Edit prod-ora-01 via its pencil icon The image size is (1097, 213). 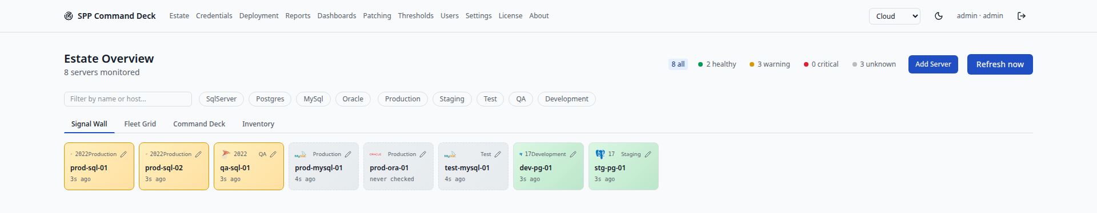click(x=423, y=154)
